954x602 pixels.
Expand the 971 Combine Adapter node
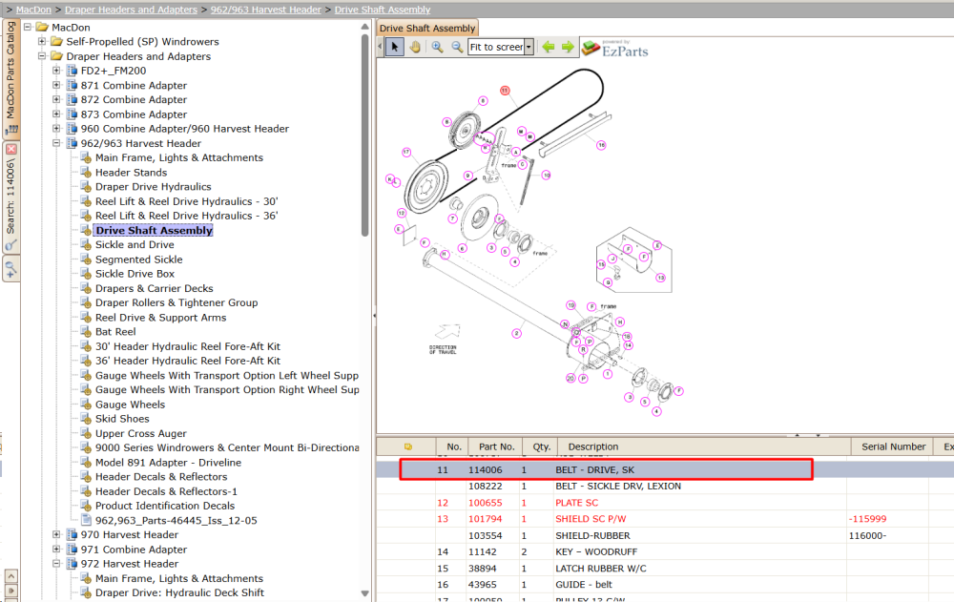56,549
